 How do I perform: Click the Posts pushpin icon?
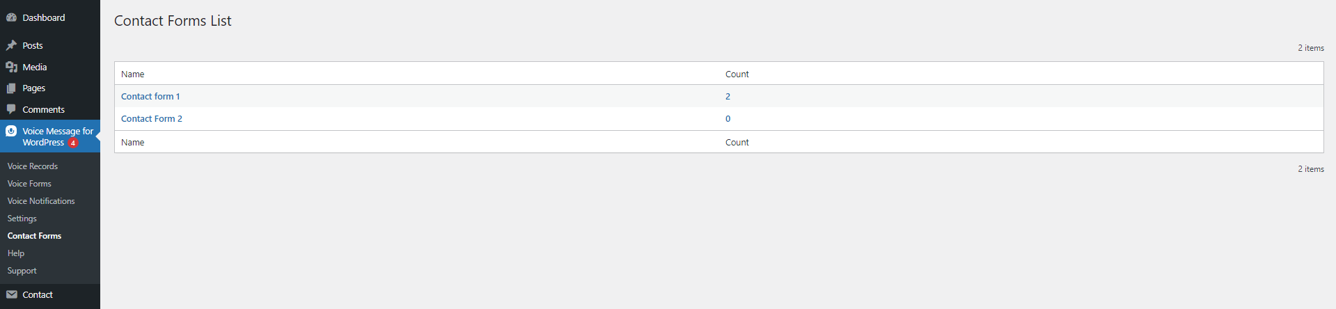pos(11,45)
